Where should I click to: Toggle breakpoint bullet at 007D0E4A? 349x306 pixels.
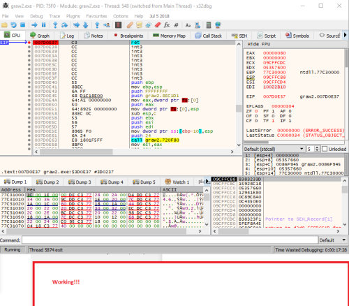point(29,100)
